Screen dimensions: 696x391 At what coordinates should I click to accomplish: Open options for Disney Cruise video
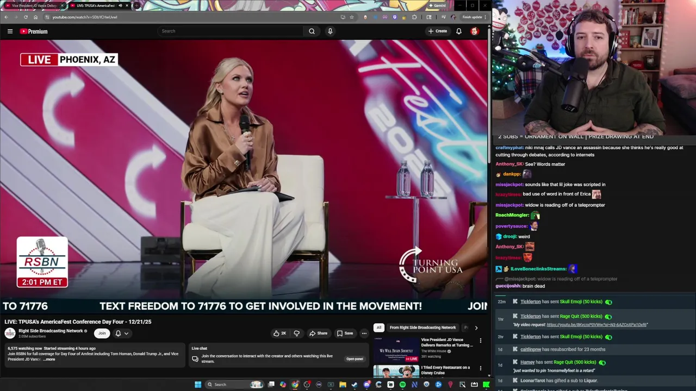480,369
